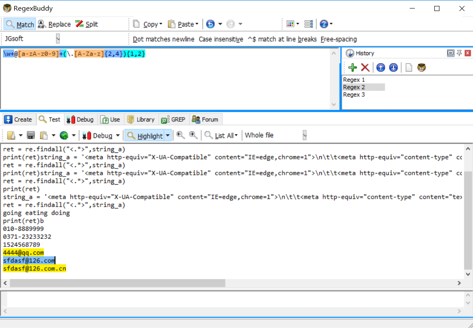Open the Copy dropdown arrow
Screen dimensions: 473x328
point(161,24)
